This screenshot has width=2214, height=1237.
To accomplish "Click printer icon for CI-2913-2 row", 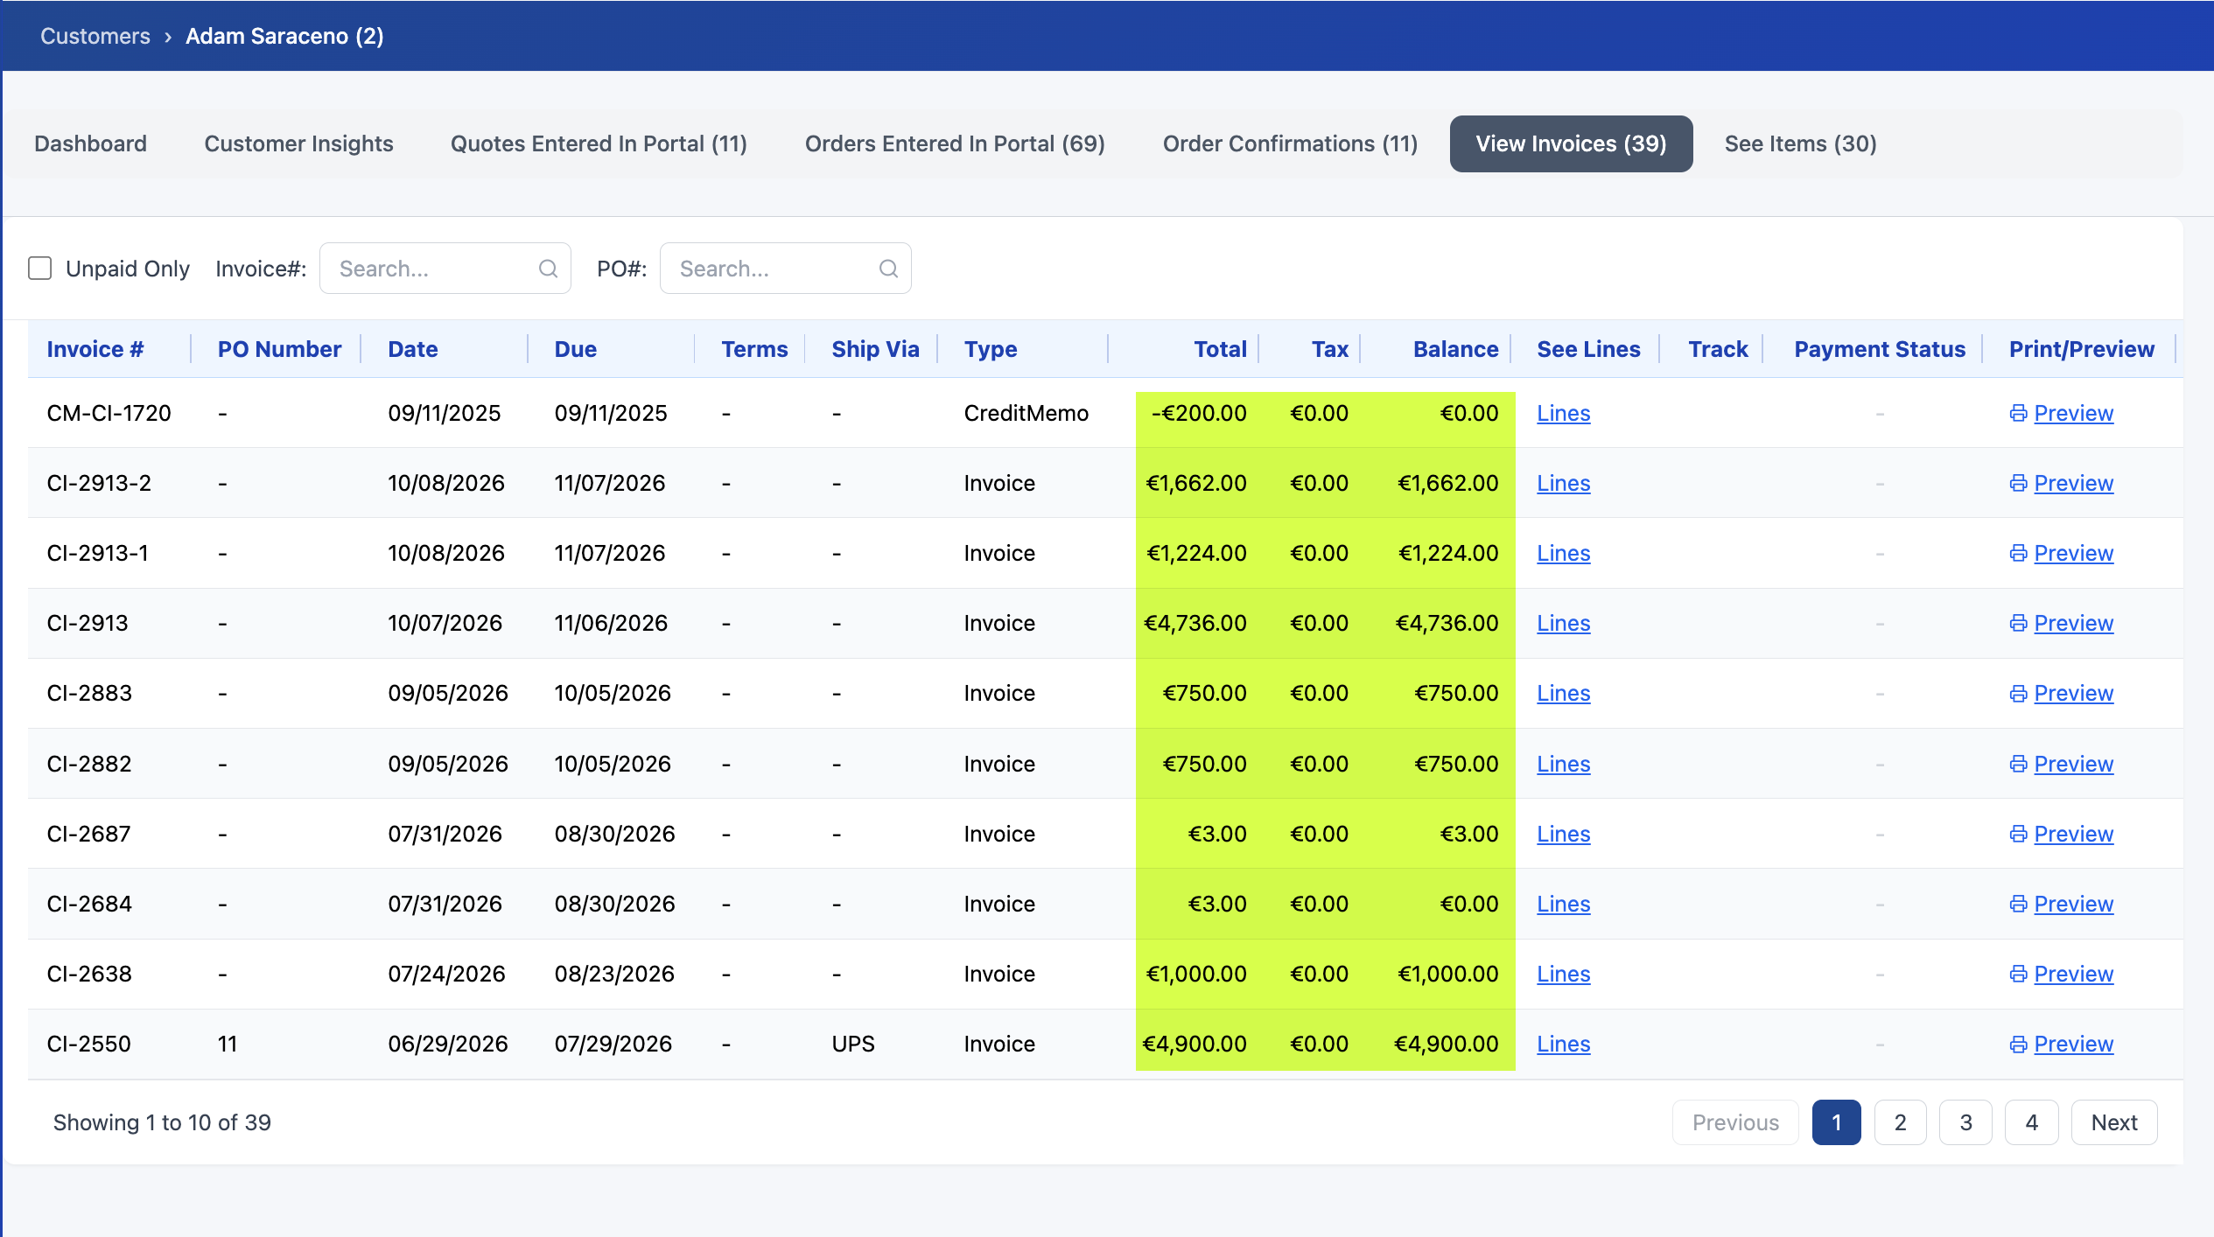I will tap(2018, 483).
